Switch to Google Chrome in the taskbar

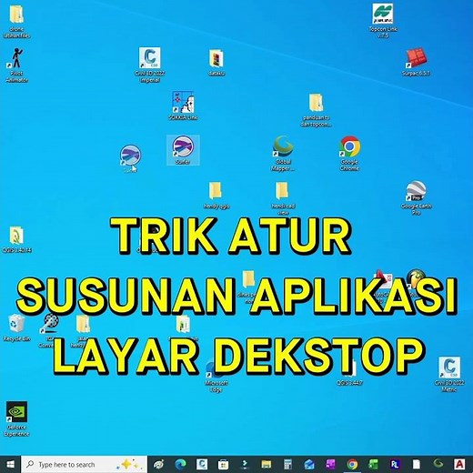(x=352, y=464)
